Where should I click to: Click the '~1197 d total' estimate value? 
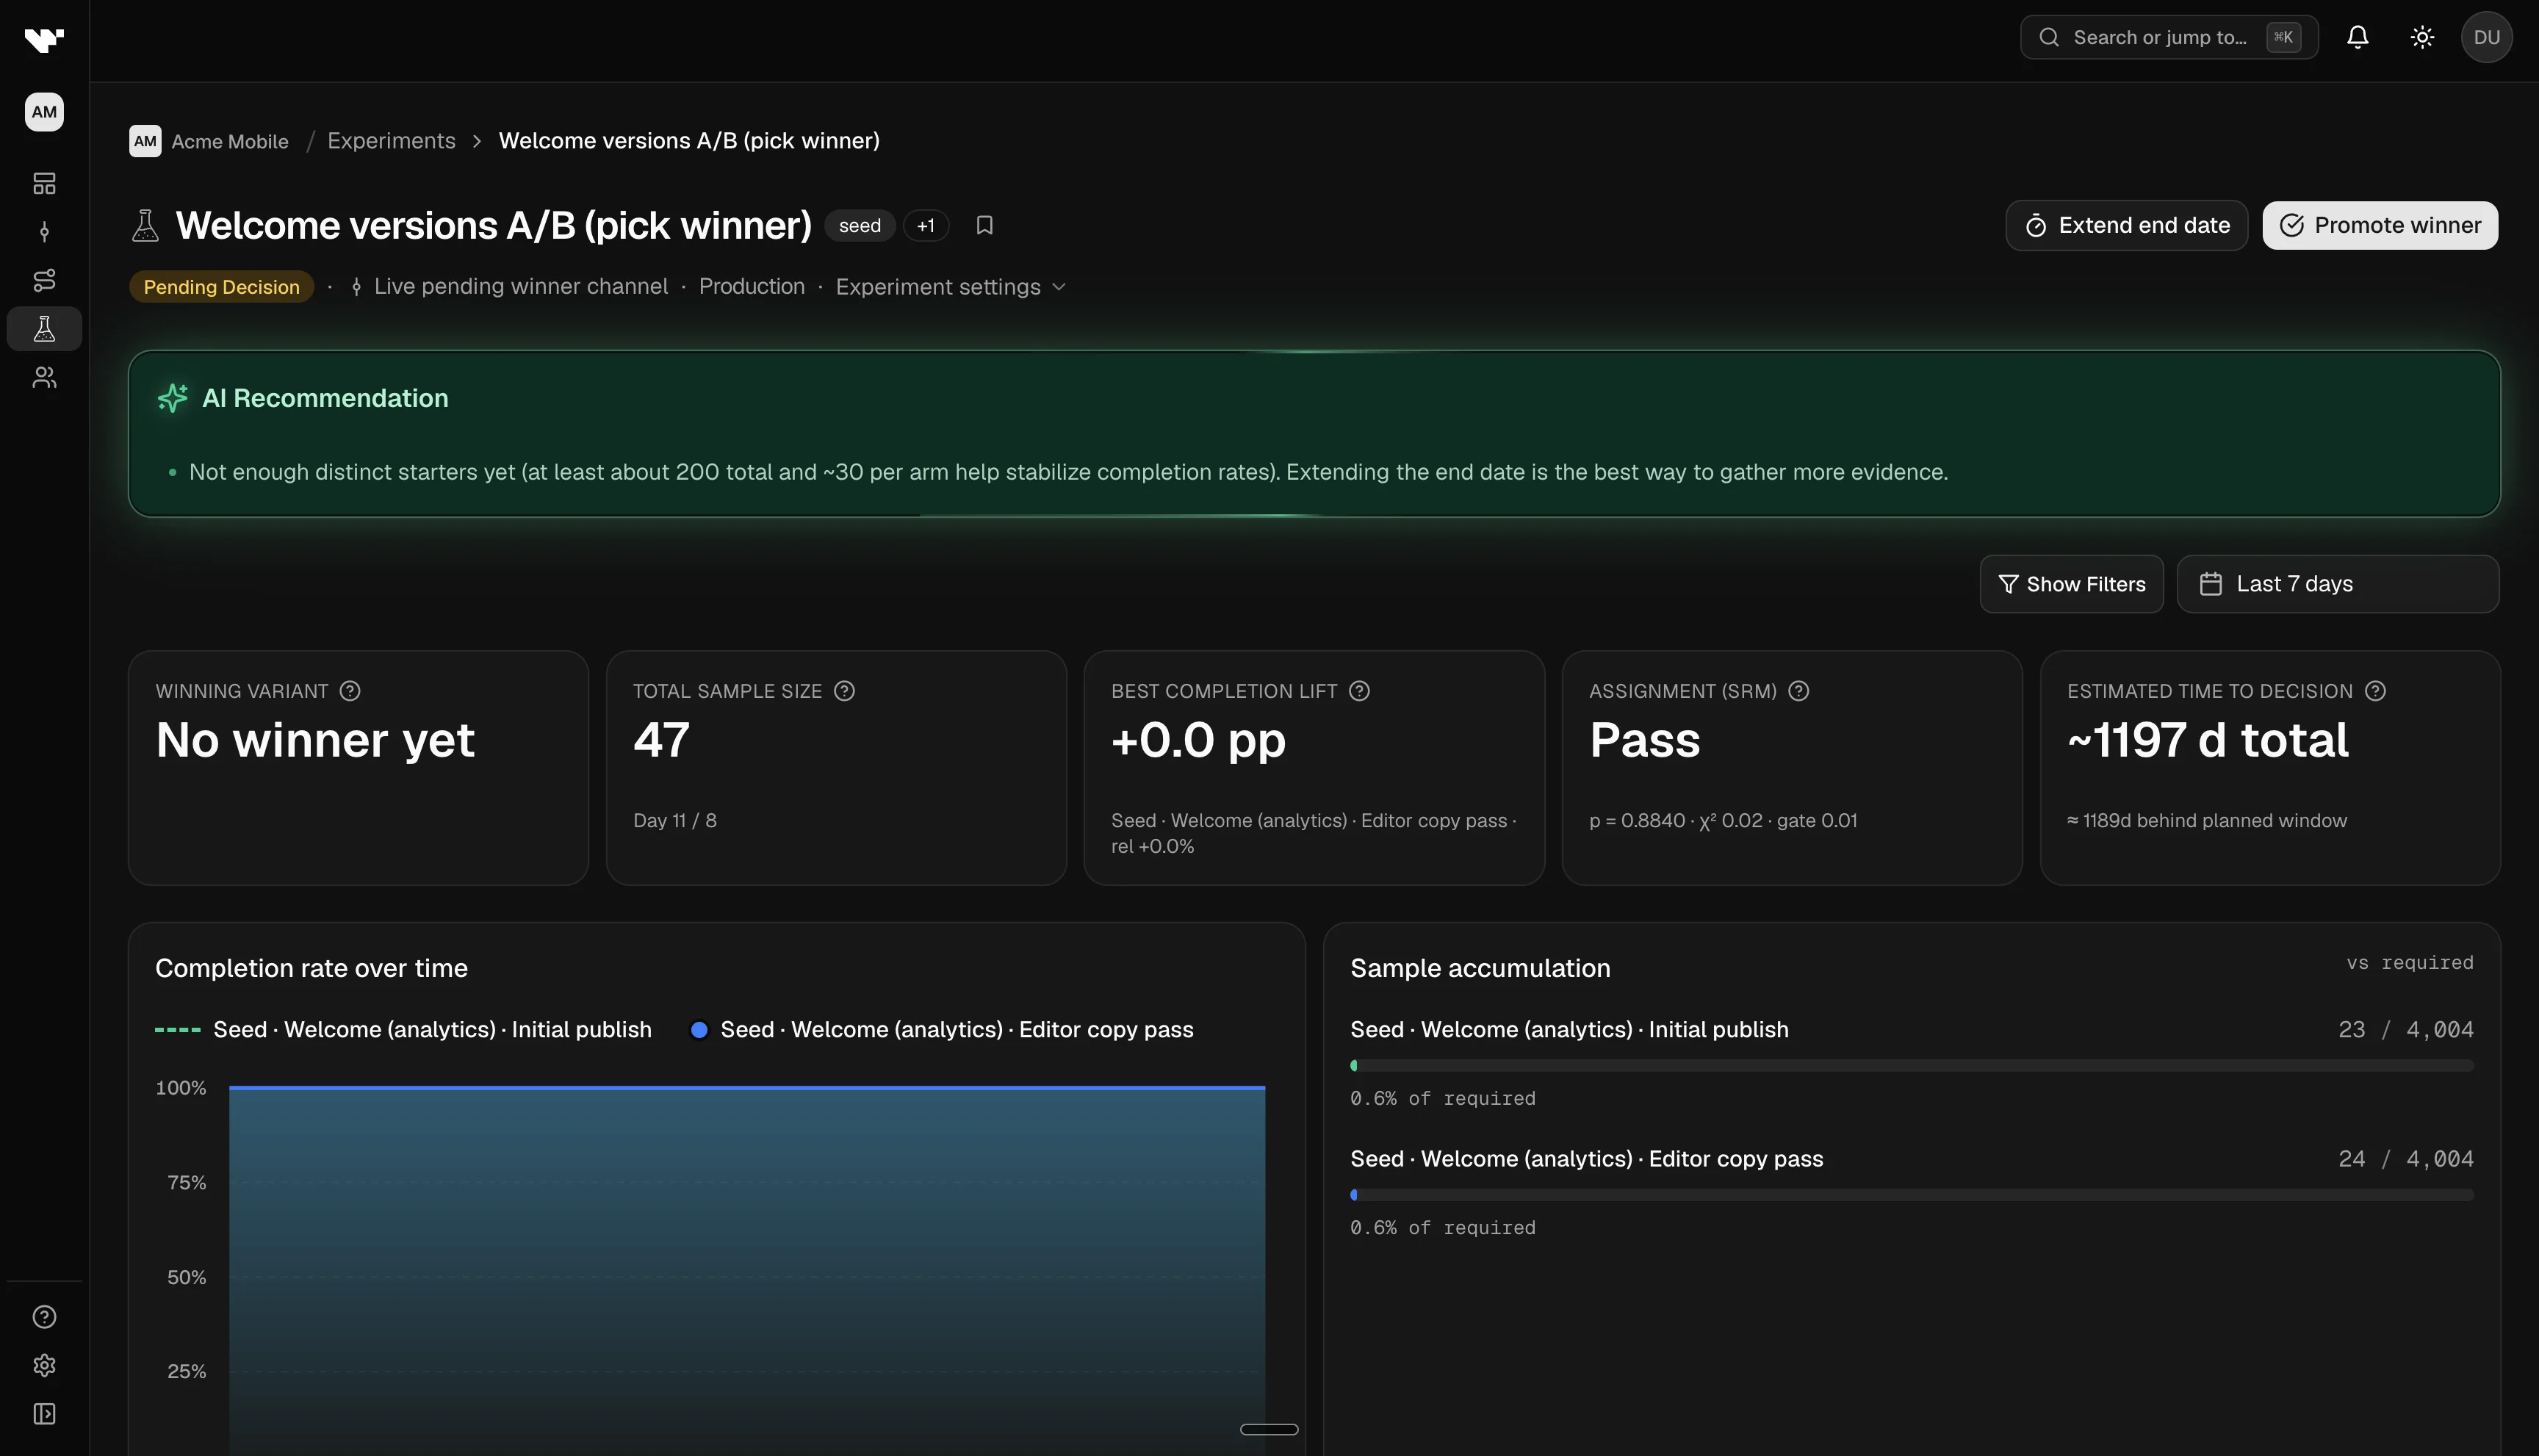click(2207, 740)
